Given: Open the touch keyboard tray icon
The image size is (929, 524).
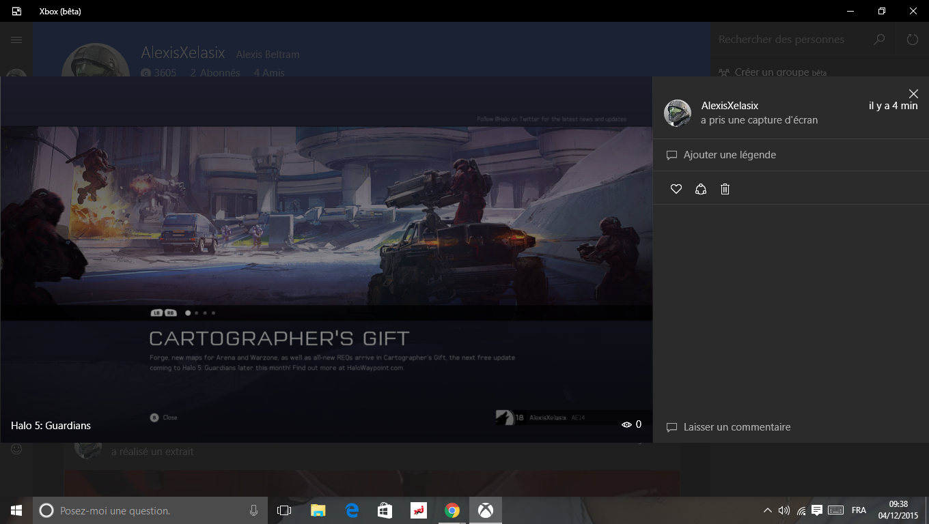Looking at the screenshot, I should pyautogui.click(x=835, y=510).
